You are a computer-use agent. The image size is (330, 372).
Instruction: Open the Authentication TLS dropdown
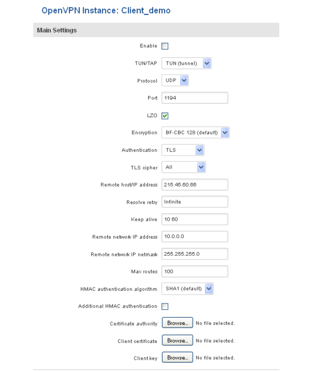183,150
